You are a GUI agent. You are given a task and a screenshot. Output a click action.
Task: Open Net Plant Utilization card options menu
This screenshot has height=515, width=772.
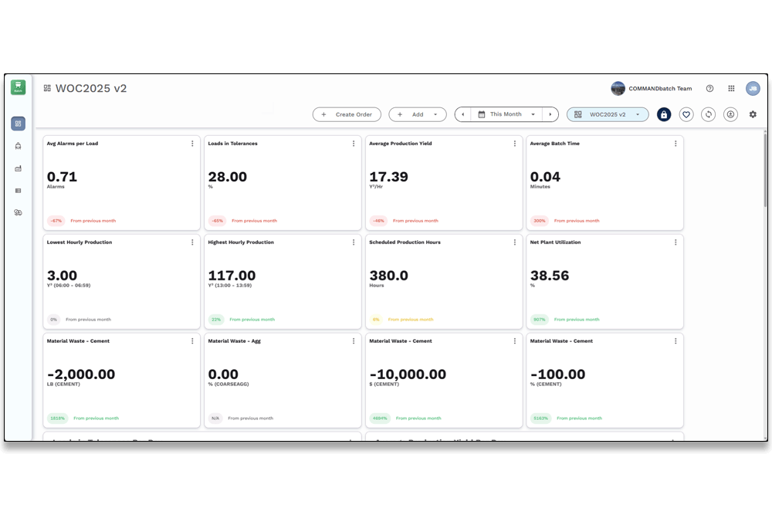675,242
